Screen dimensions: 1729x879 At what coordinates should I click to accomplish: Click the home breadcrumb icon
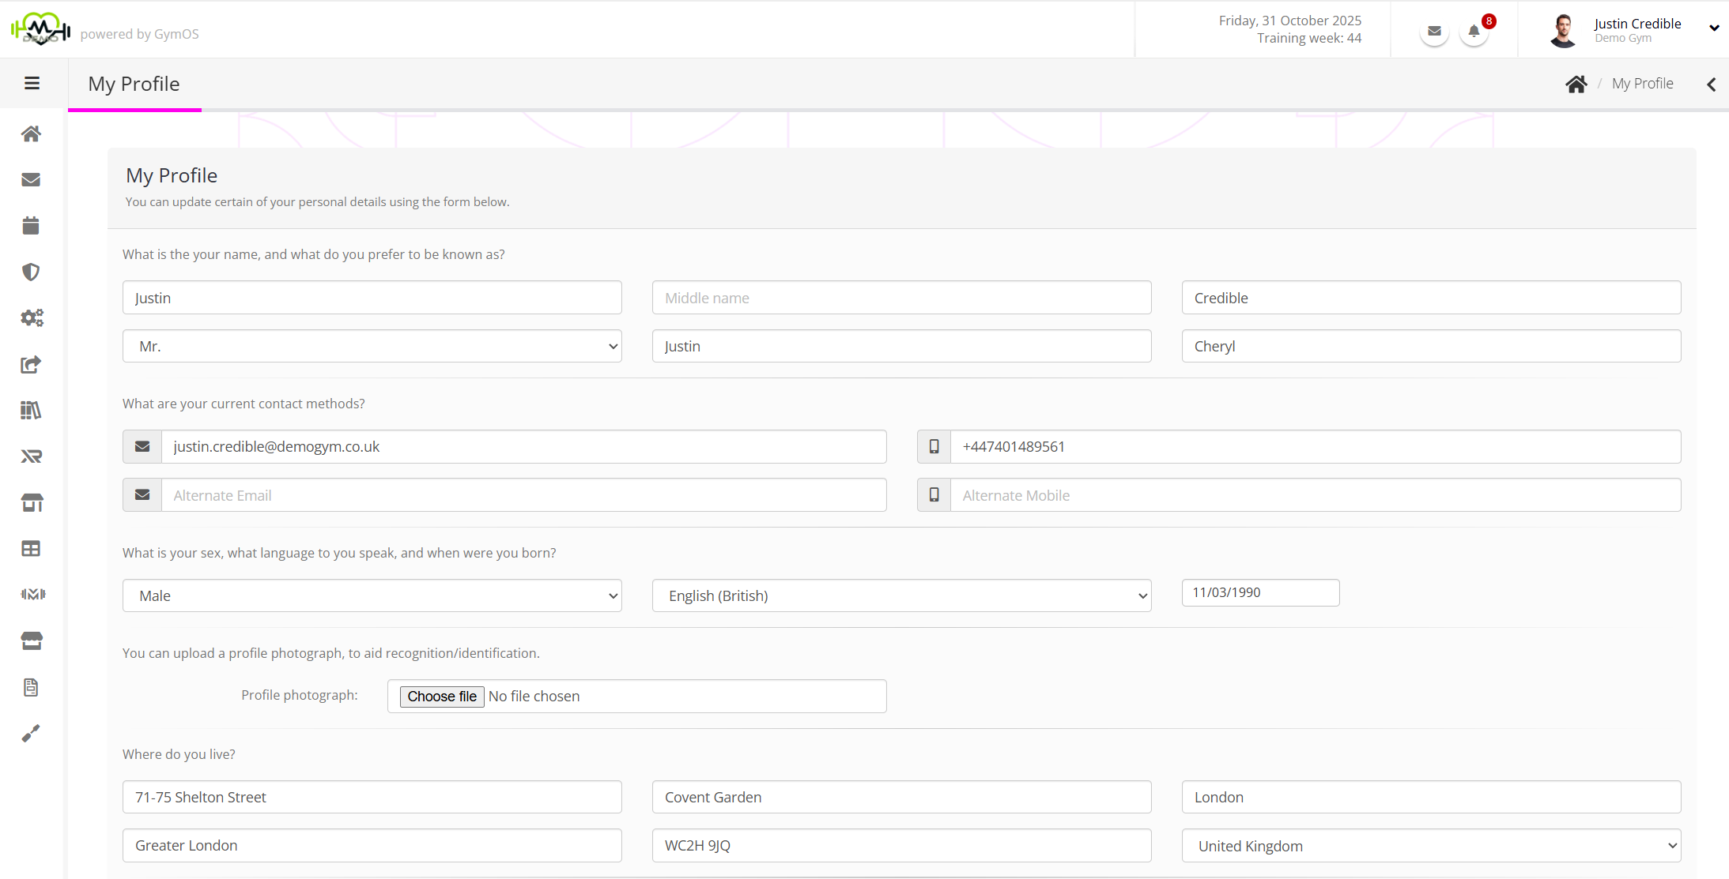click(1576, 84)
